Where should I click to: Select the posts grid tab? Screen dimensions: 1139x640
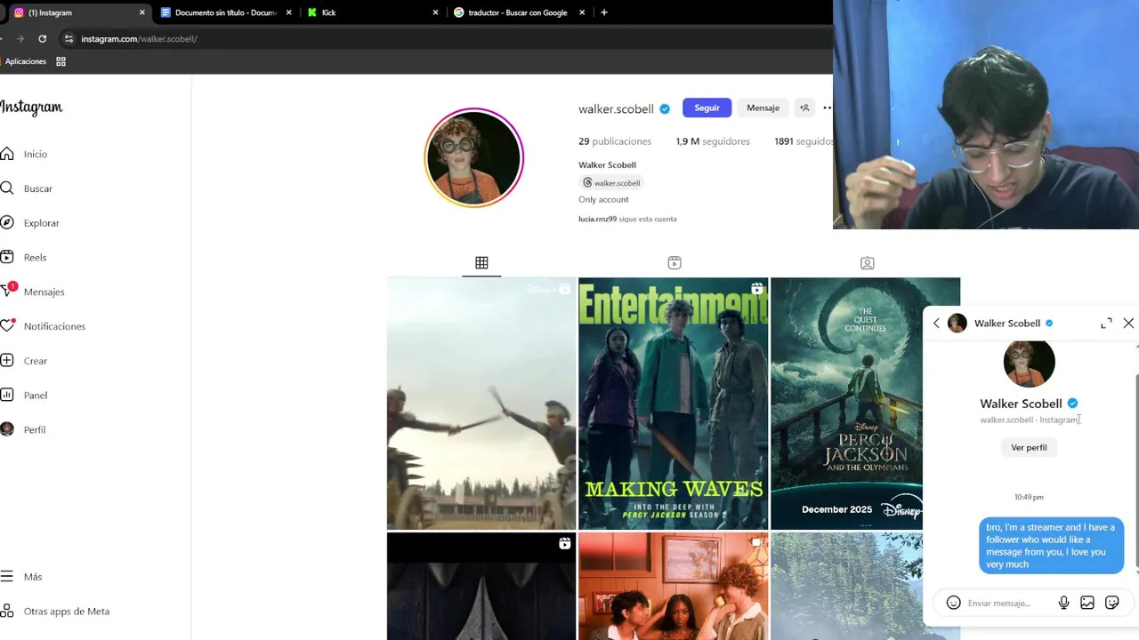pos(481,263)
